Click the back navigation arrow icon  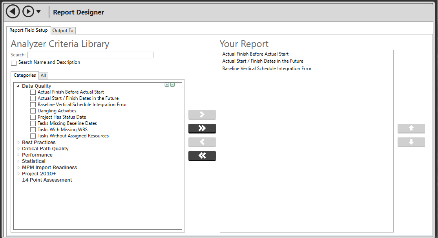13,12
